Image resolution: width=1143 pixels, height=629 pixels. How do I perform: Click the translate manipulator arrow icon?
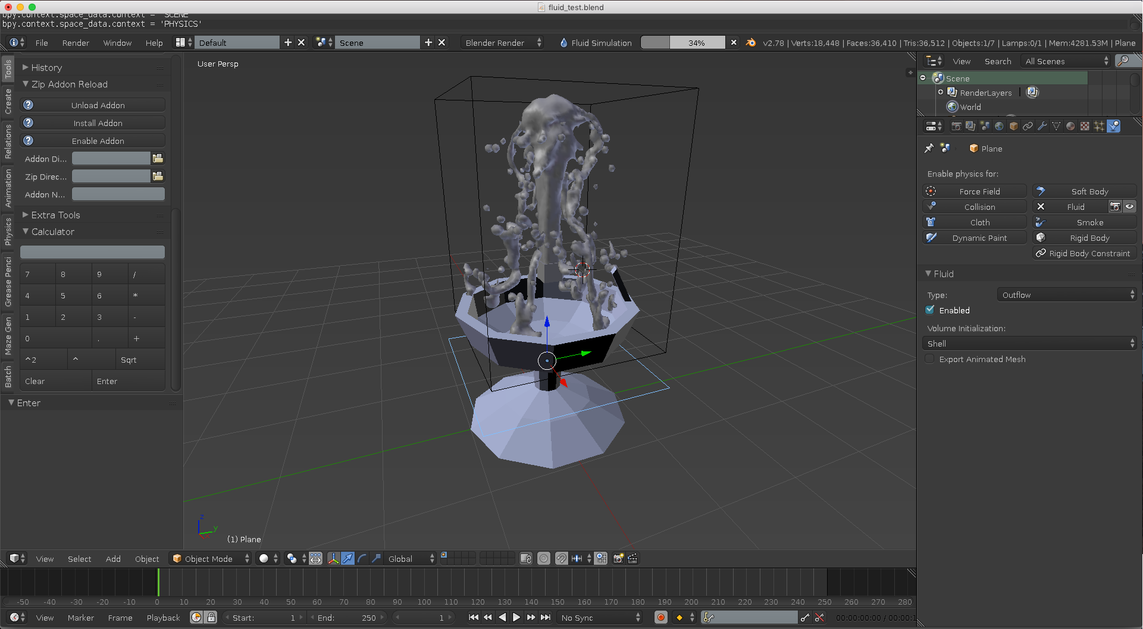pos(347,558)
